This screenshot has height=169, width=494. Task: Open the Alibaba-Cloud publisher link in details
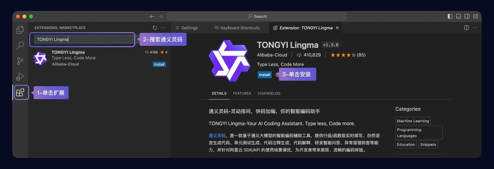[272, 55]
